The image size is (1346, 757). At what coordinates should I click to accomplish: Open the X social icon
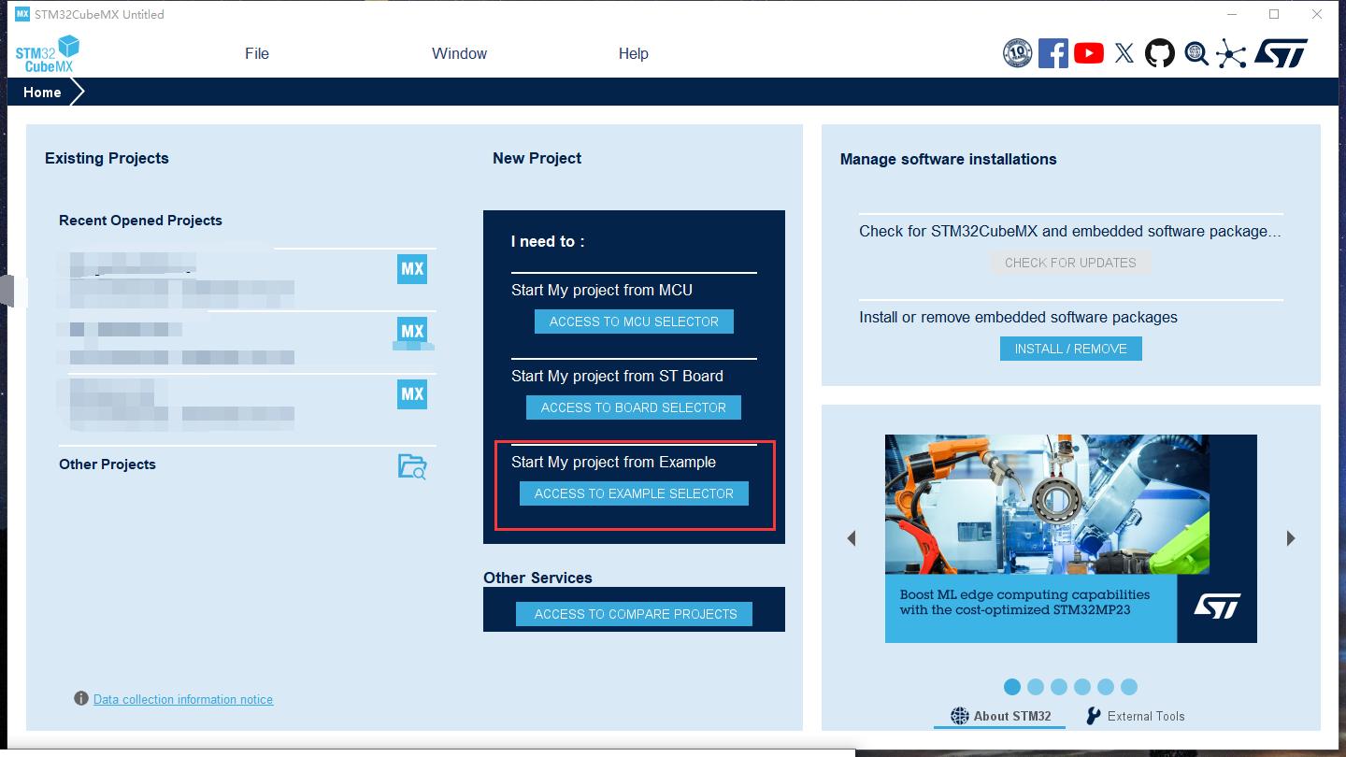click(1124, 53)
